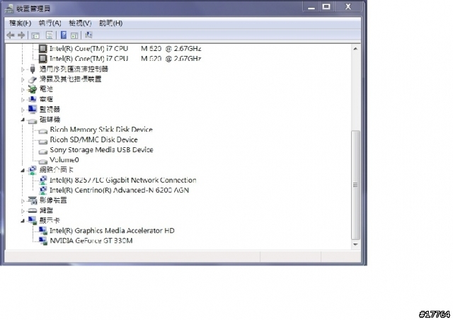Screen dimensions: 453x320
Task: Click the Forward arrow toolbar icon
Action: [21, 35]
